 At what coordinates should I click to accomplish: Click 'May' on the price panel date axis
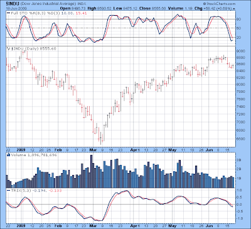(173, 150)
